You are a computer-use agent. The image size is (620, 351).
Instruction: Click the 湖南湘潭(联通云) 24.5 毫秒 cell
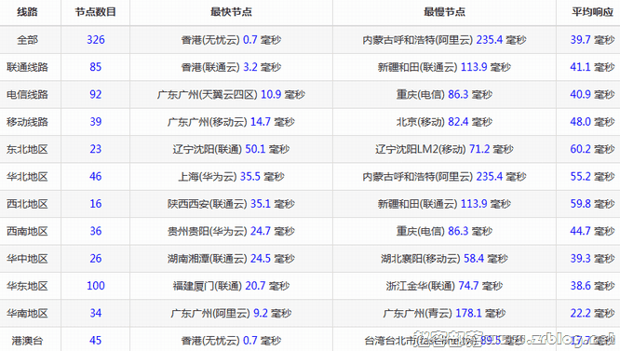pos(231,259)
